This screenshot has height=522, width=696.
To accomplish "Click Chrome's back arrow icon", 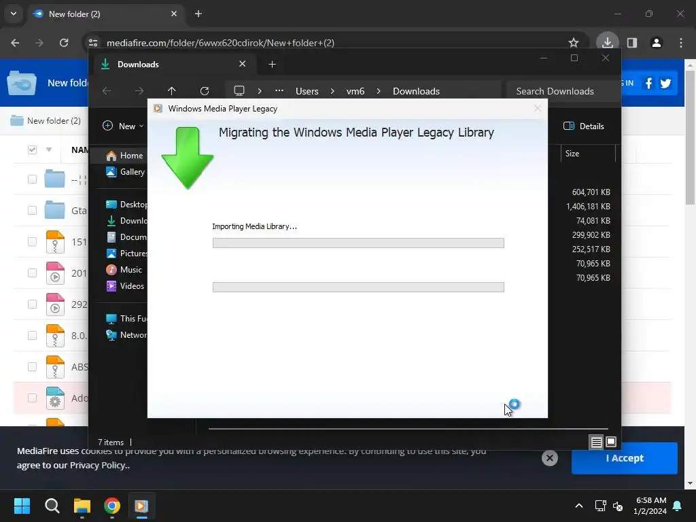I will click(15, 43).
